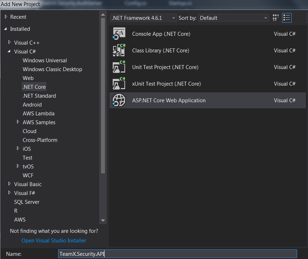Image resolution: width=308 pixels, height=259 pixels.
Task: Select the Windows Classic Desktop category
Action: 52,69
